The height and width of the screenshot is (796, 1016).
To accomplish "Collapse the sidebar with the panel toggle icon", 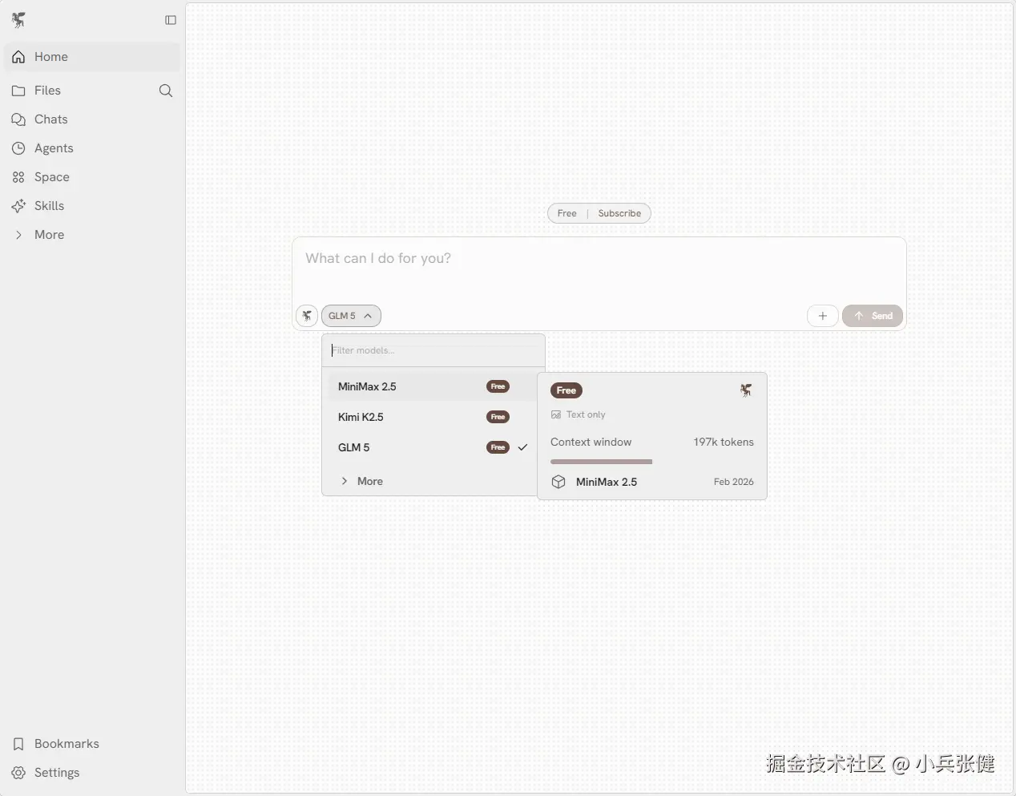I will tap(171, 20).
